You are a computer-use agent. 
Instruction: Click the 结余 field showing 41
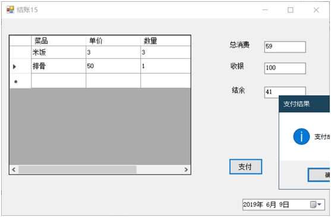coord(285,92)
